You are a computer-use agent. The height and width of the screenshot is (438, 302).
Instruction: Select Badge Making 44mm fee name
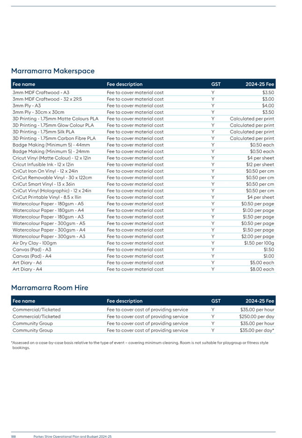tap(51, 145)
